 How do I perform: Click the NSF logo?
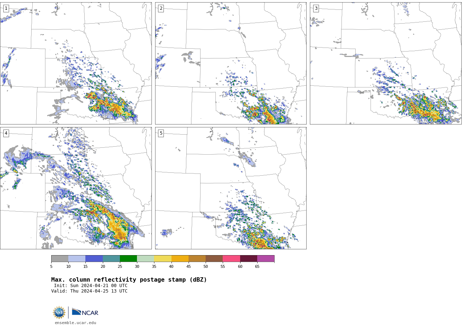click(x=59, y=312)
